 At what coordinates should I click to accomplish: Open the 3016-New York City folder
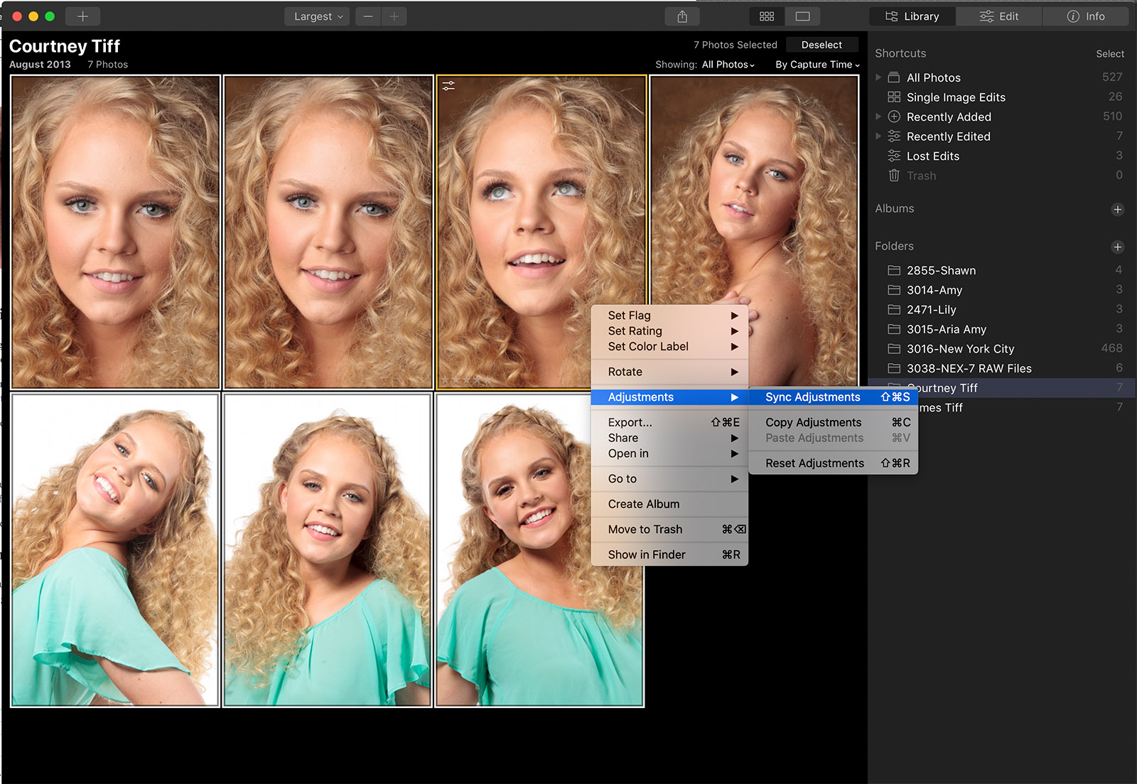click(x=959, y=349)
